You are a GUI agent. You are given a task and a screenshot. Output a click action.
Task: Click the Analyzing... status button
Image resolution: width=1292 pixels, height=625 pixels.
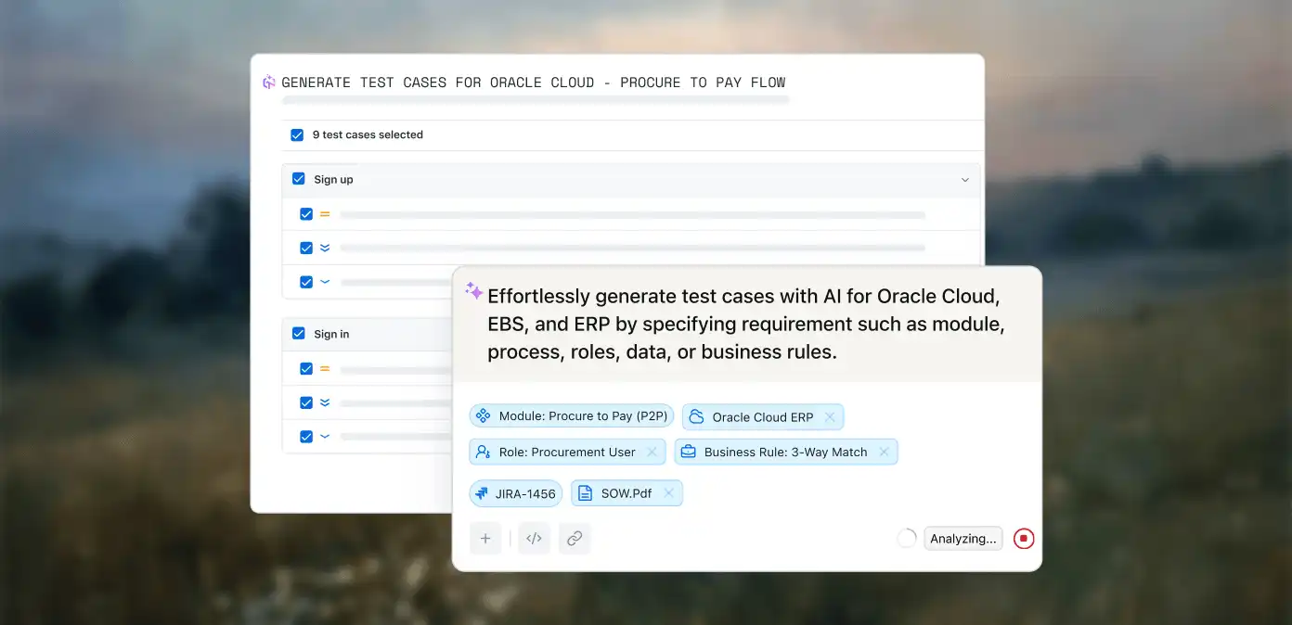tap(963, 539)
